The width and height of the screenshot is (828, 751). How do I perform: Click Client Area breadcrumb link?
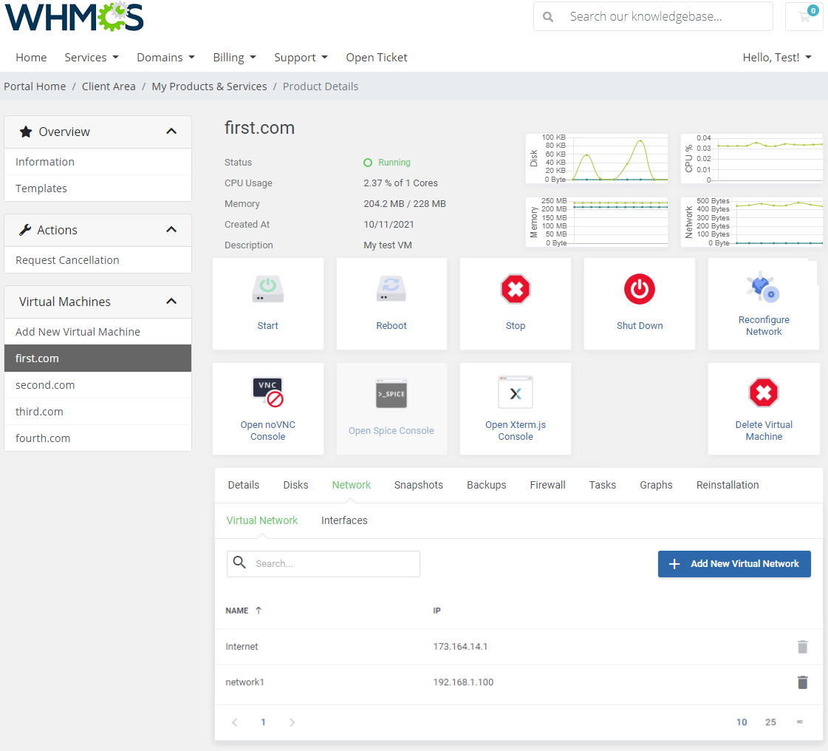[109, 86]
